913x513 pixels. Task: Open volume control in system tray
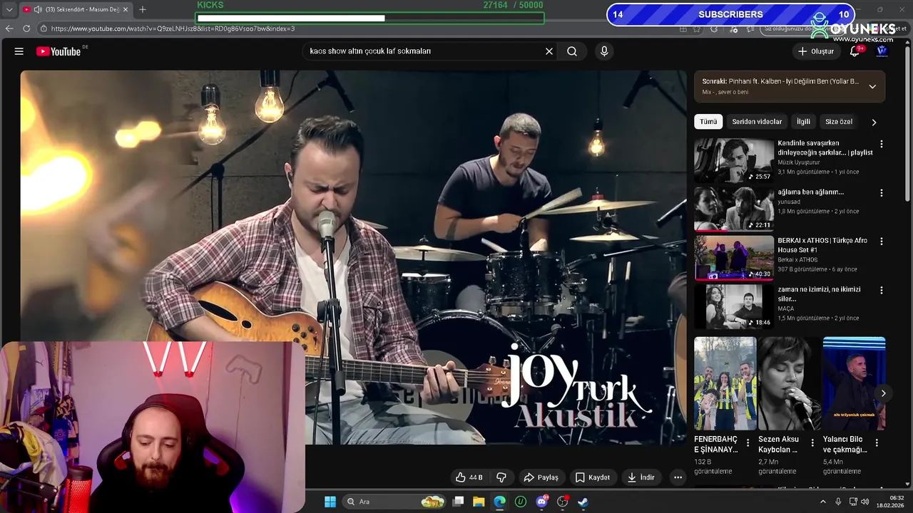tap(865, 502)
